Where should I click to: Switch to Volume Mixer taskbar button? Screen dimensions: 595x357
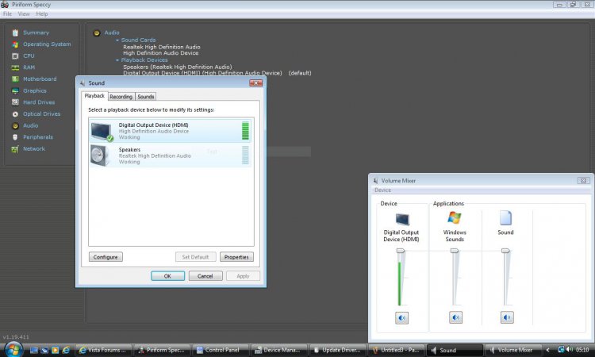coord(513,350)
